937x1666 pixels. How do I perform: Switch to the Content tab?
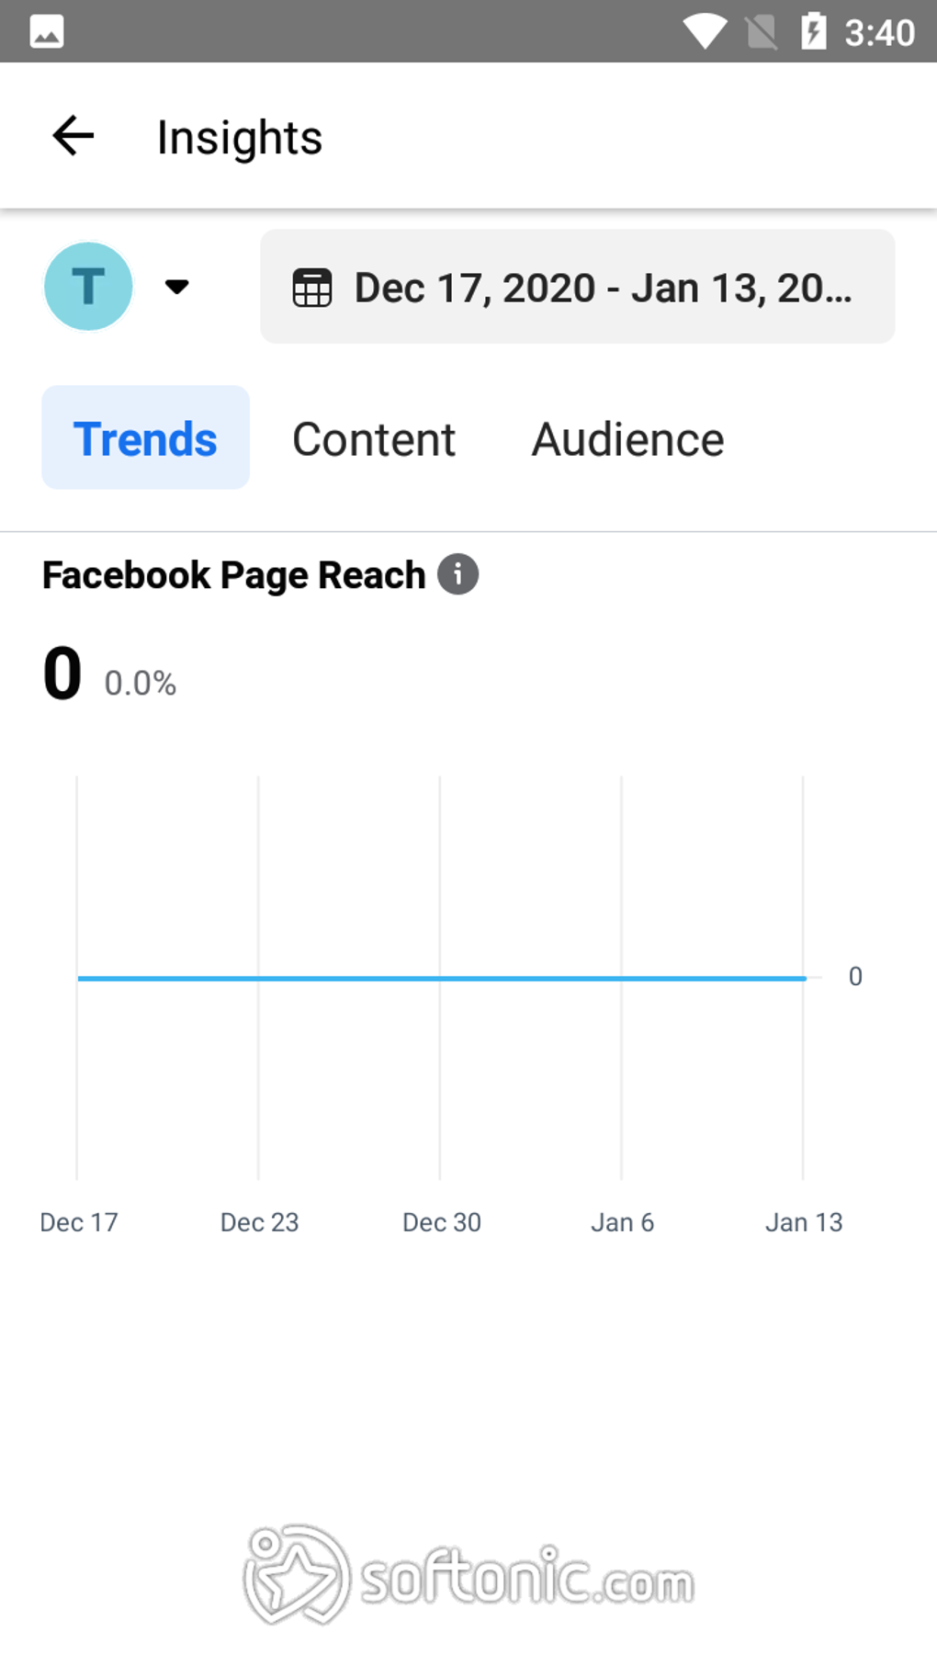[x=374, y=439]
